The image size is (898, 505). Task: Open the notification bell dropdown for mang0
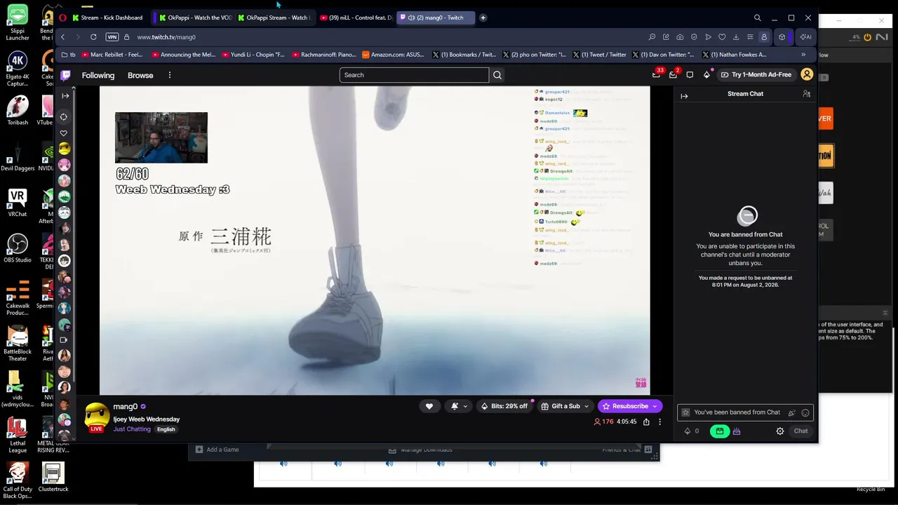(x=459, y=406)
